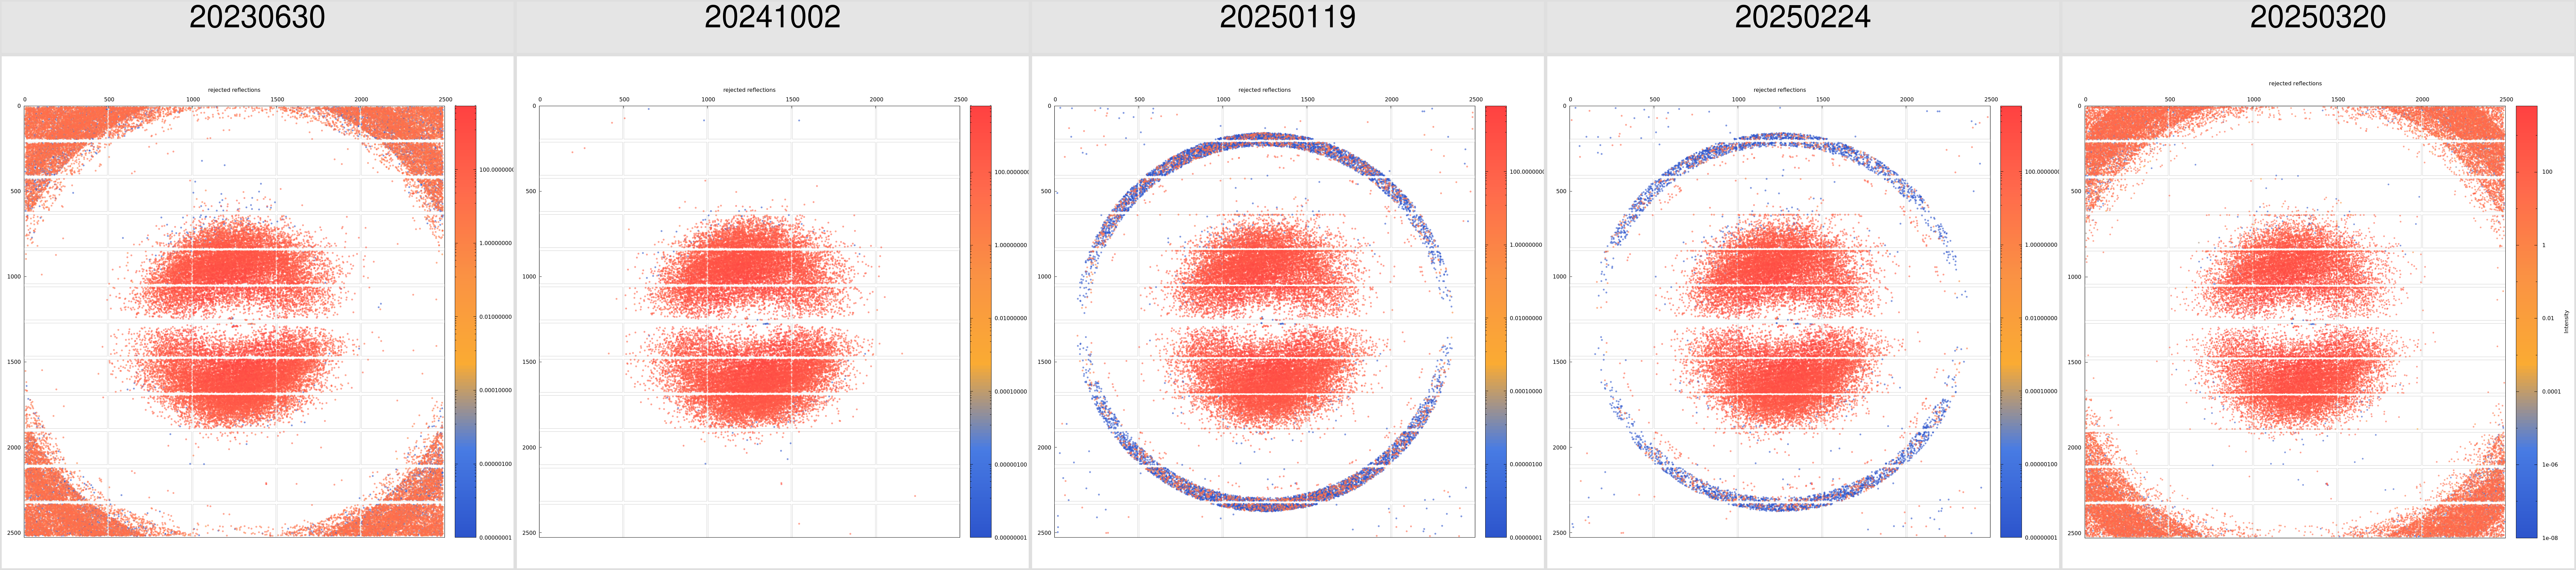Click the '1e-06' colorbar tick label
This screenshot has width=2576, height=570.
point(2550,465)
